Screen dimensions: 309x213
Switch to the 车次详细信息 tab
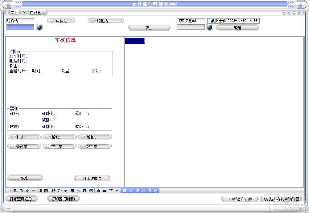pyautogui.click(x=140, y=191)
